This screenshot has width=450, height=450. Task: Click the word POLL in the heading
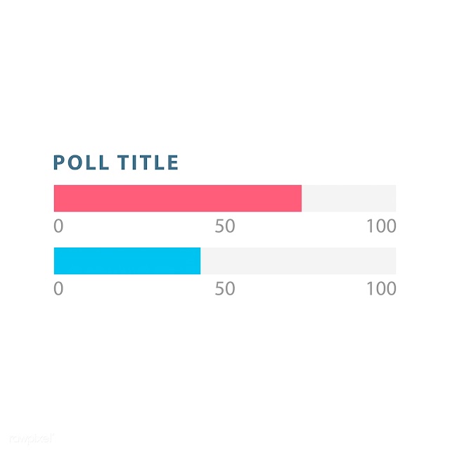pos(82,162)
